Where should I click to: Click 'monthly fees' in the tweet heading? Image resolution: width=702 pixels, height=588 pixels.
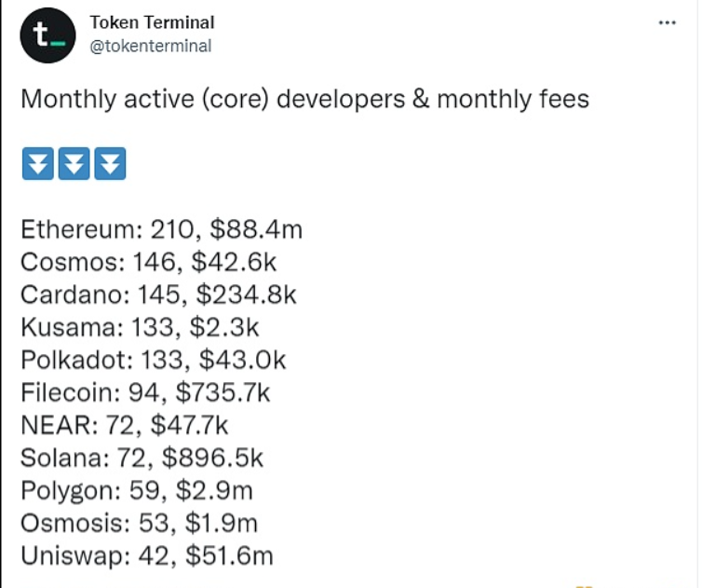coord(513,99)
